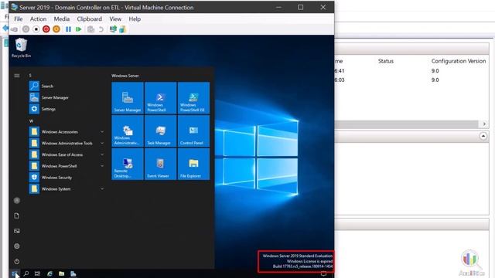Expand the Windows System folder
Screen dimensions: 495x278
pos(67,188)
